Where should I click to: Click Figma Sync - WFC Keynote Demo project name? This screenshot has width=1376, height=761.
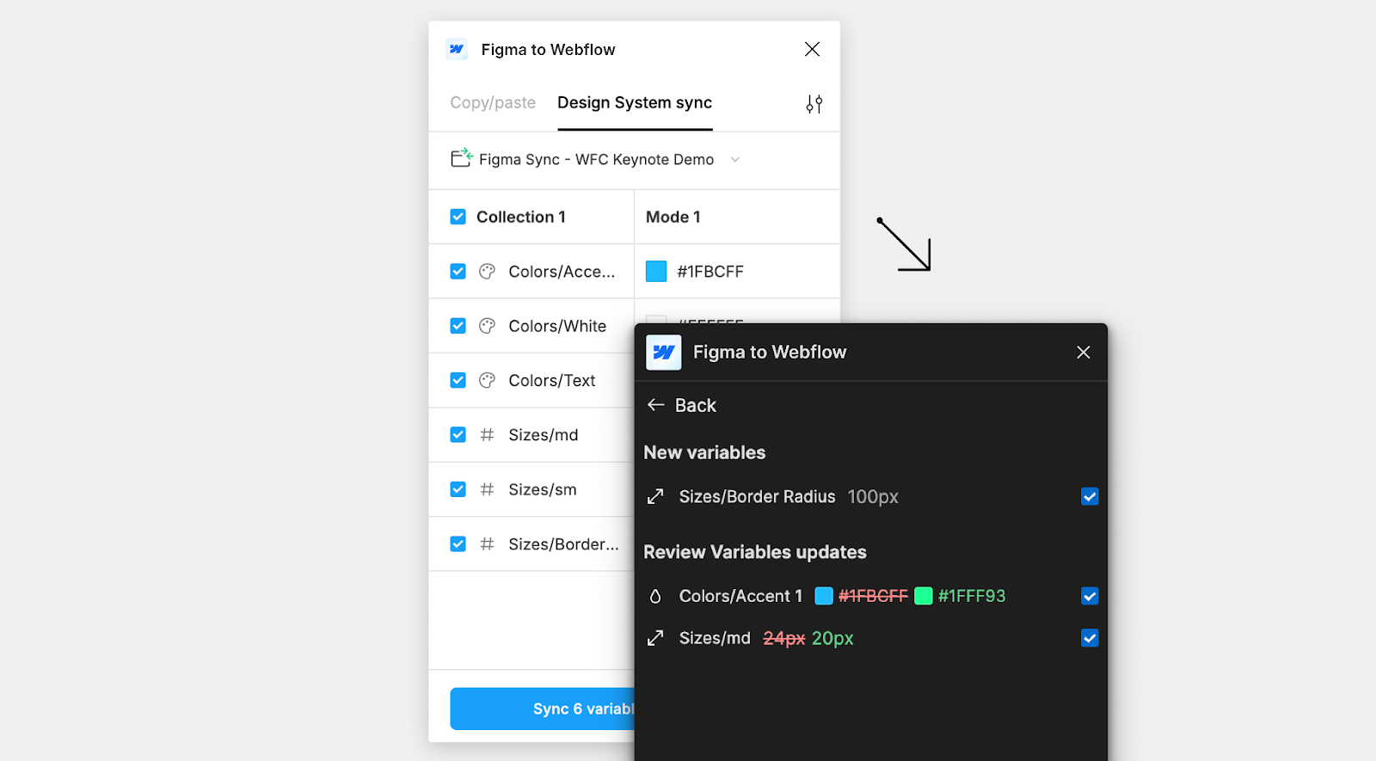pos(596,159)
